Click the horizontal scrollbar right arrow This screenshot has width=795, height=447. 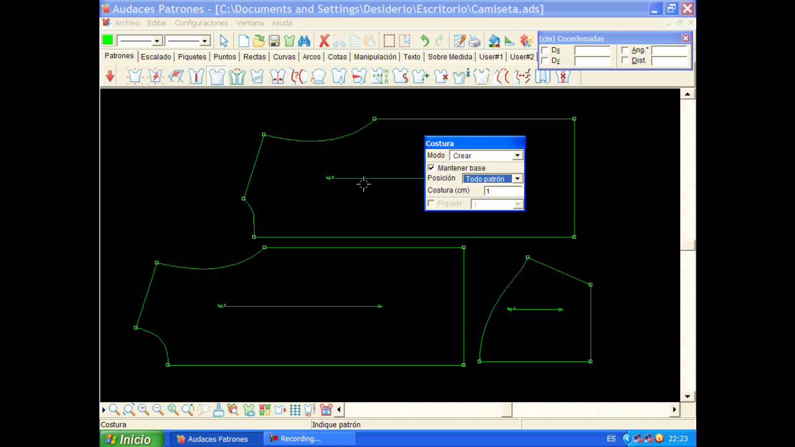(x=675, y=410)
